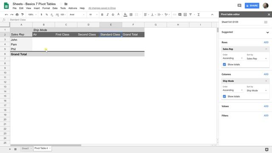Open the Insert menu
The width and height of the screenshot is (272, 153).
(37, 8)
